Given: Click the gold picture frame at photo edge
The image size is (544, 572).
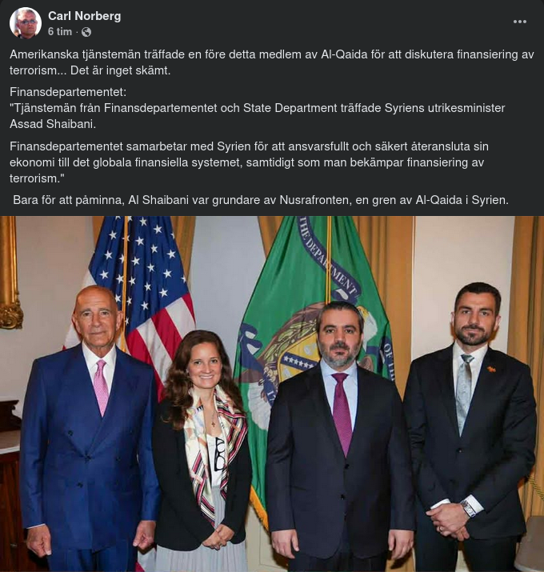Looking at the screenshot, I should coord(10,273).
